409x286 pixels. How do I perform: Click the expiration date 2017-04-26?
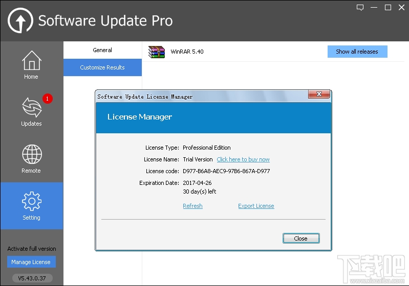coord(197,183)
